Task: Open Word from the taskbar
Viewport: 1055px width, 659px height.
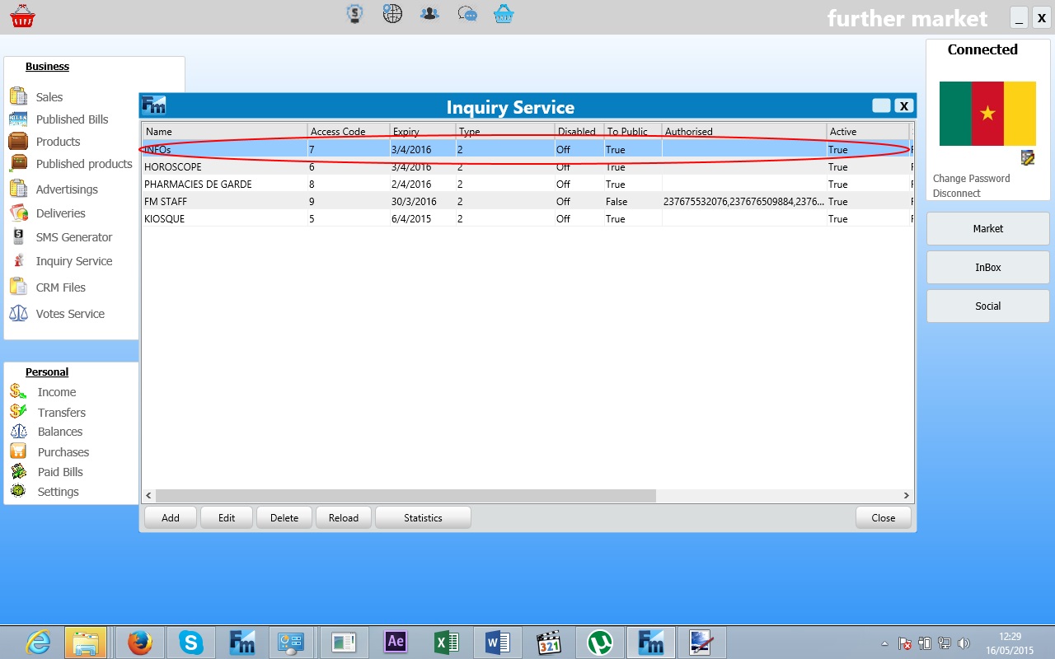Action: click(x=498, y=642)
